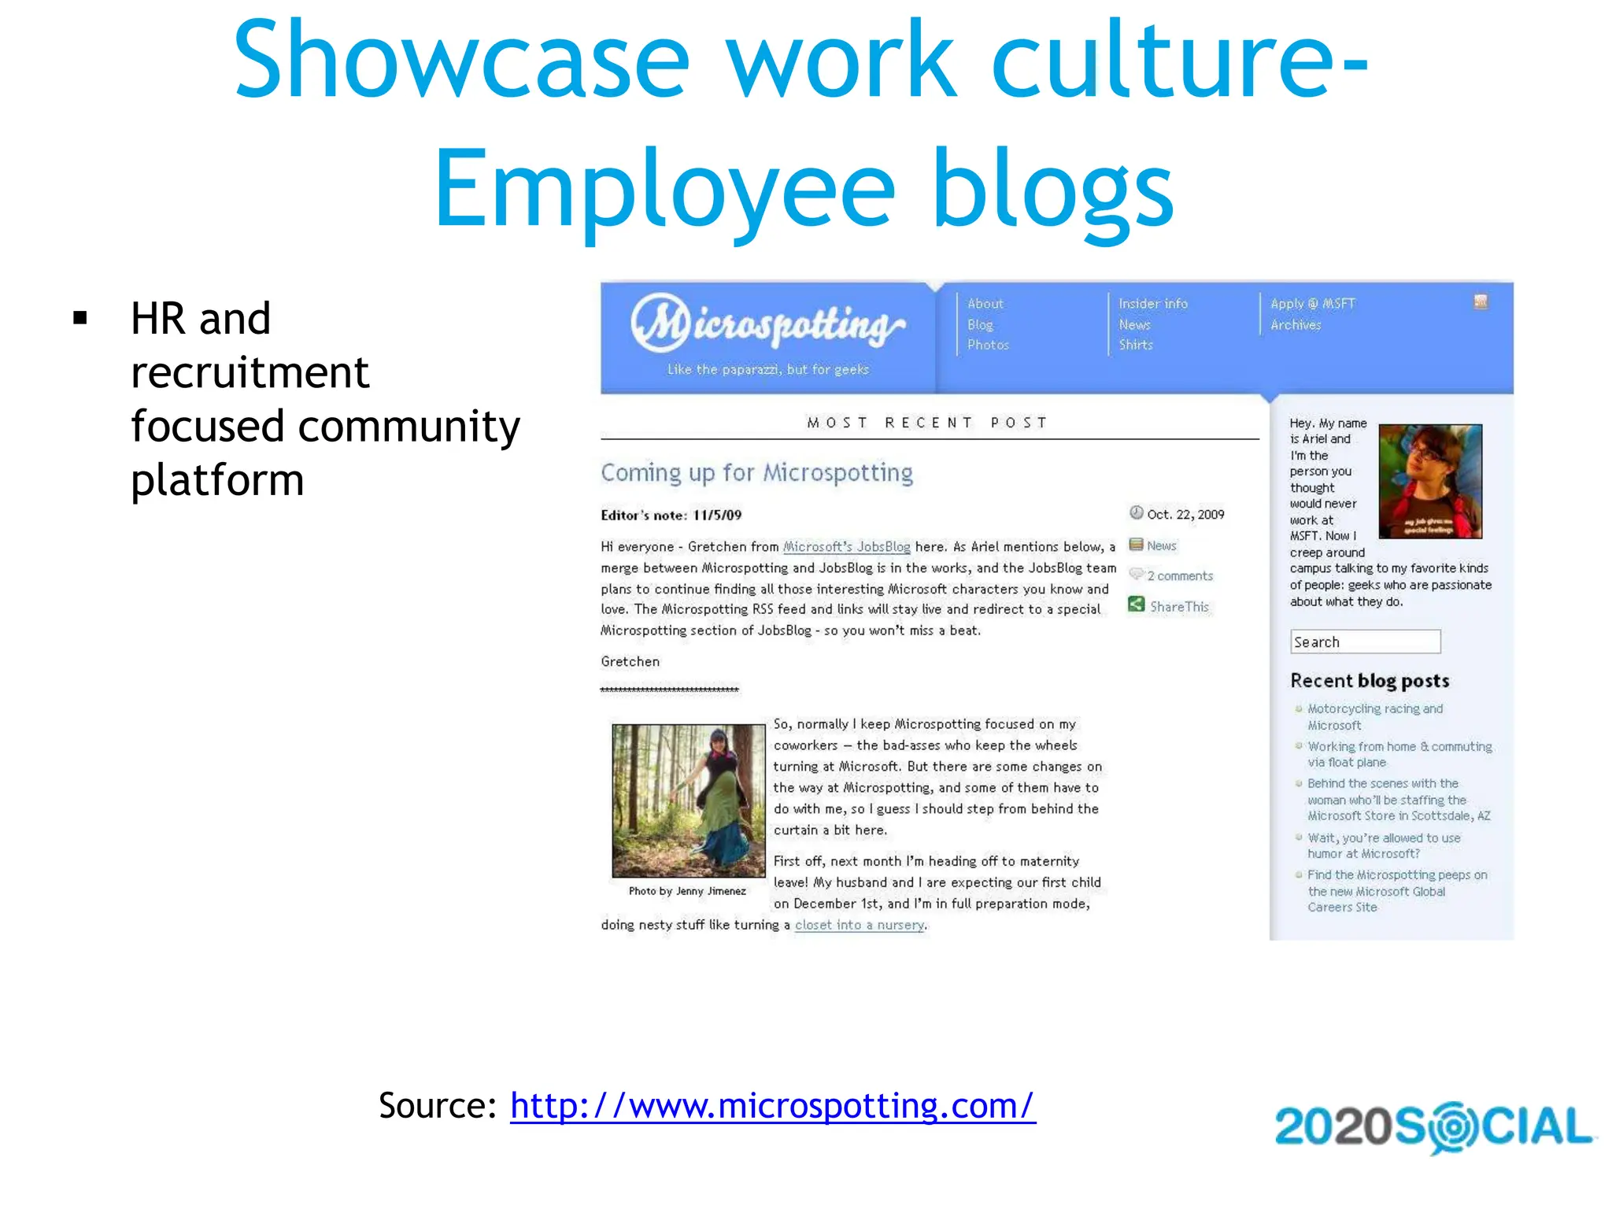Open the microspotting.com source link

click(773, 1106)
